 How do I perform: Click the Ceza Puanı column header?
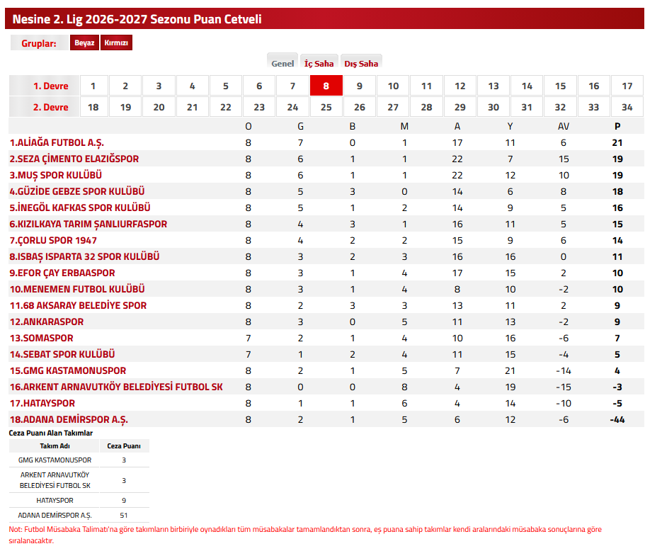pos(124,446)
